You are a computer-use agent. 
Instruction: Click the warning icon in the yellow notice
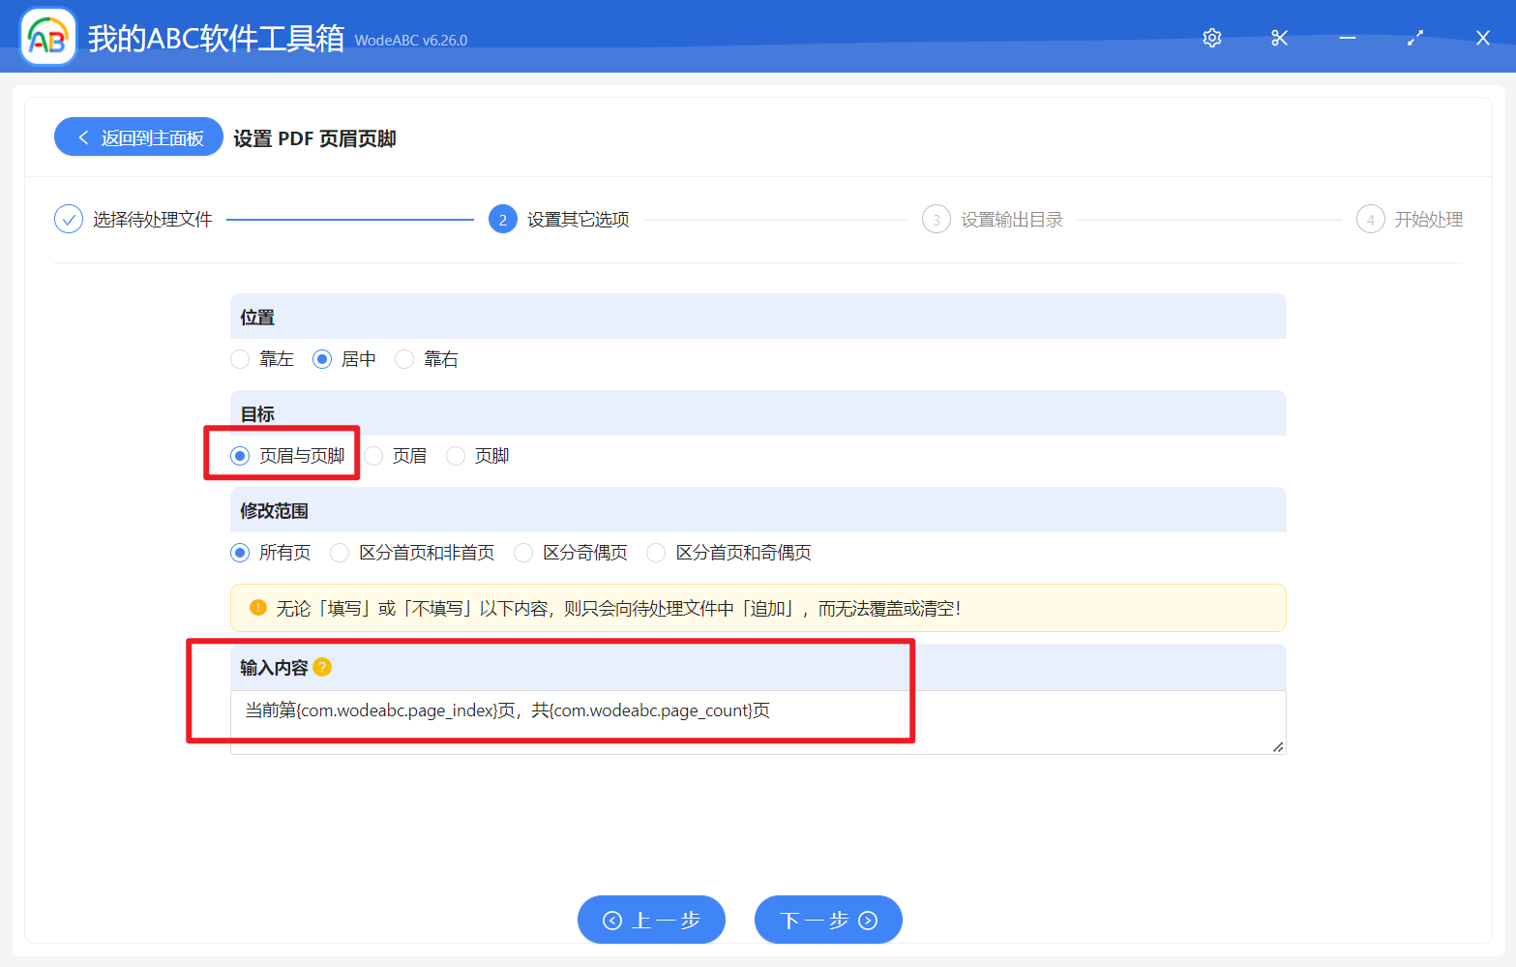[257, 608]
